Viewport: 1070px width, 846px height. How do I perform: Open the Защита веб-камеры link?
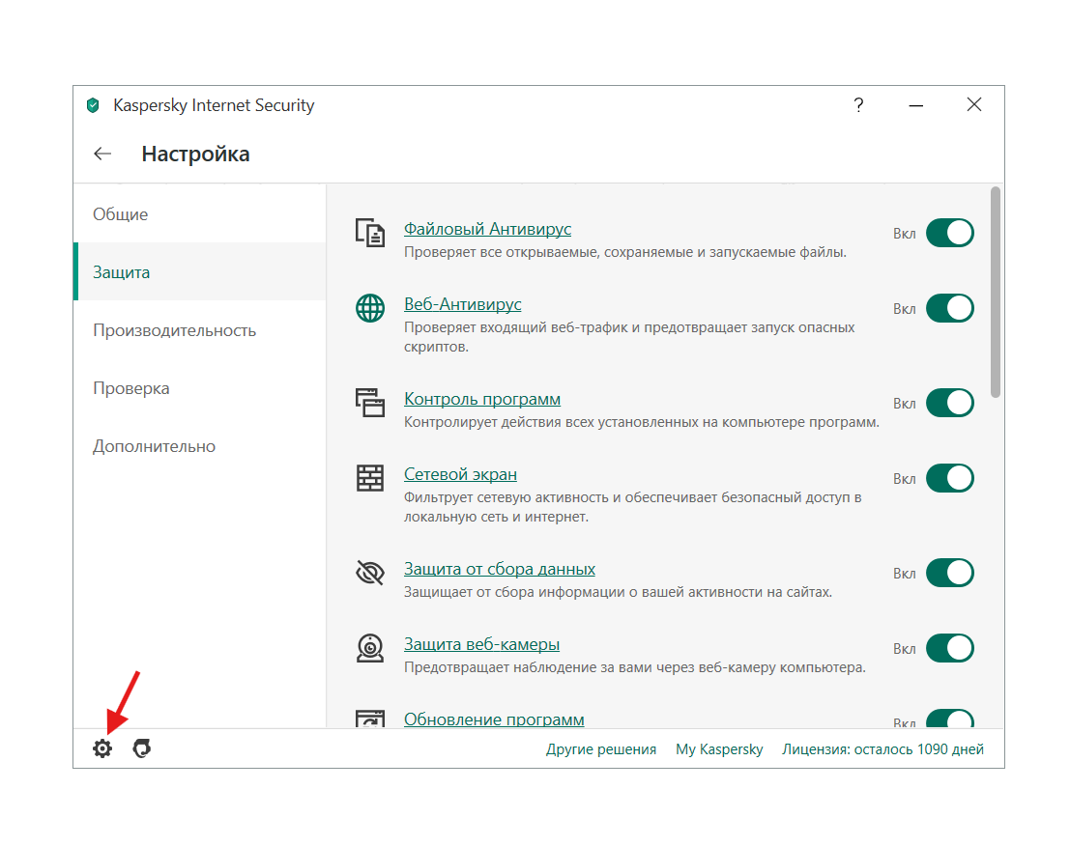click(x=481, y=644)
